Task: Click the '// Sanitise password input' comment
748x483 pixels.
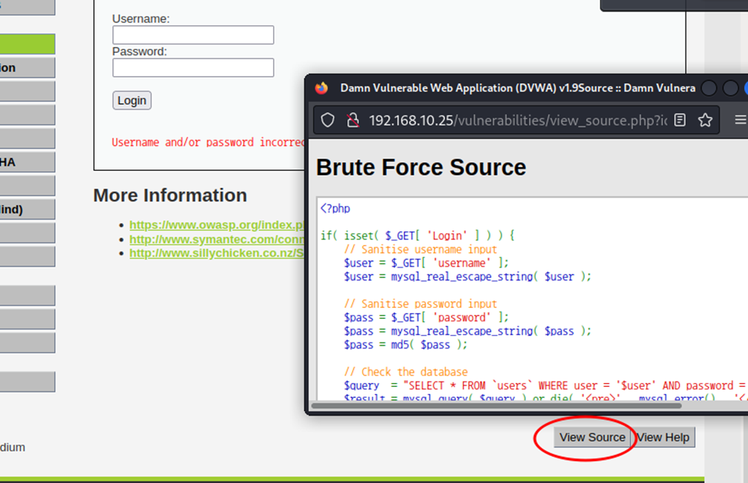Action: pos(421,304)
